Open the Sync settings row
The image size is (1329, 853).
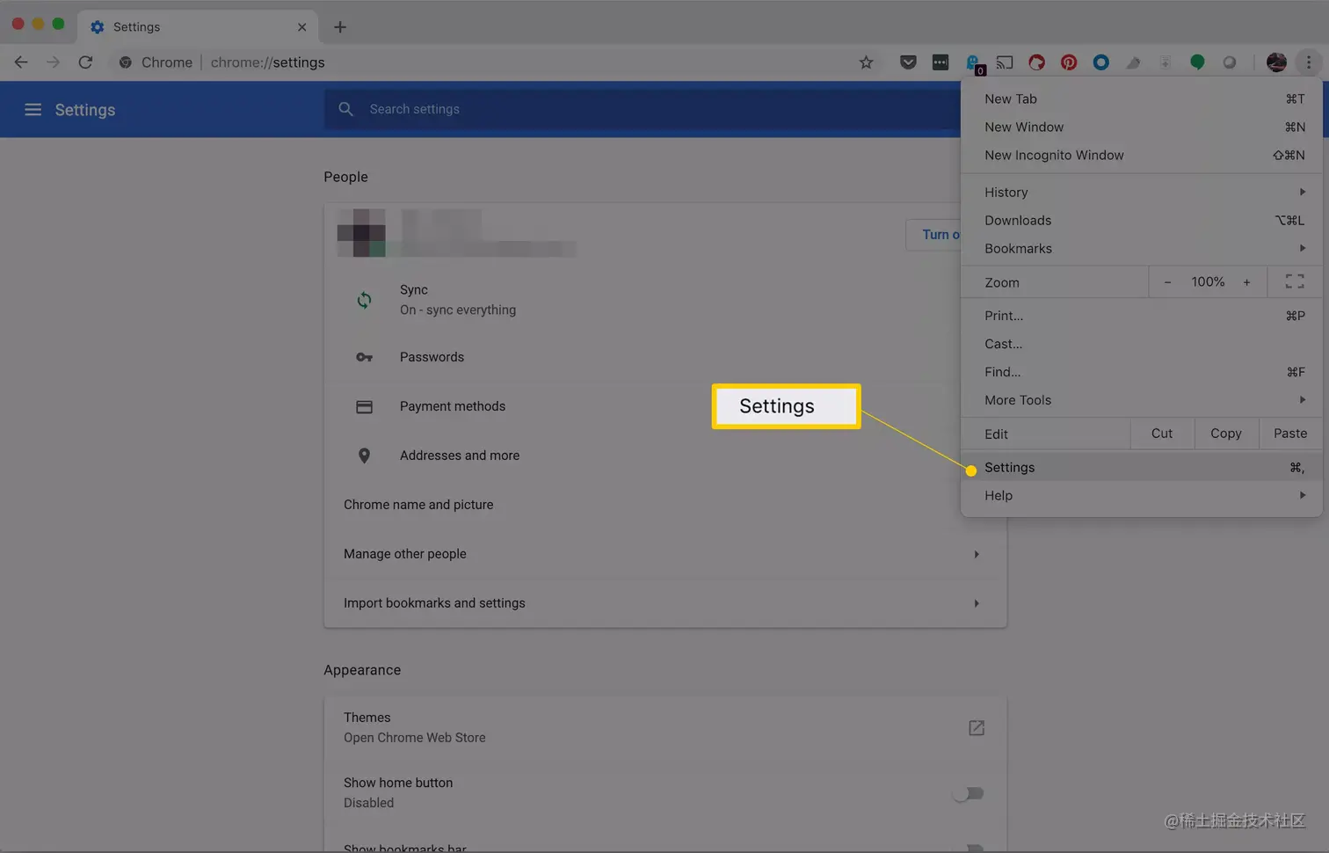(x=664, y=300)
